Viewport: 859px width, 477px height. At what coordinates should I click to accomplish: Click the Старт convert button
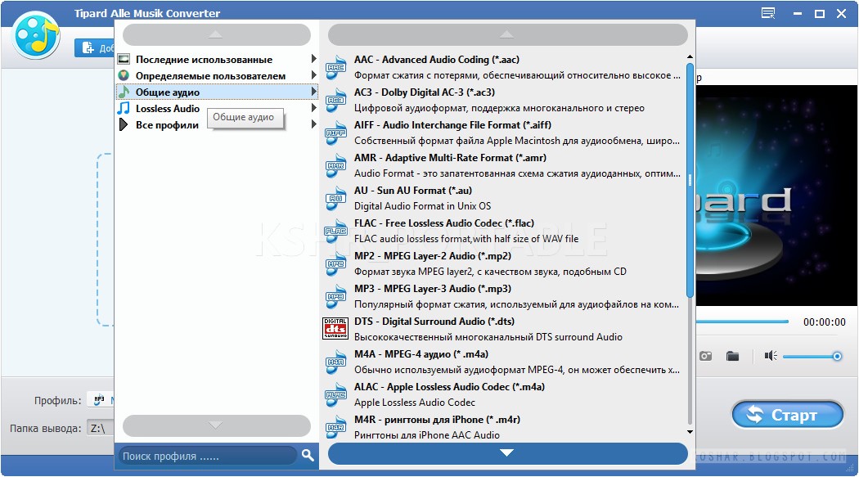[x=787, y=415]
